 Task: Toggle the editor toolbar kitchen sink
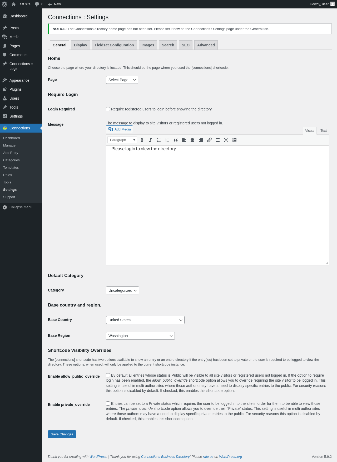coord(235,140)
